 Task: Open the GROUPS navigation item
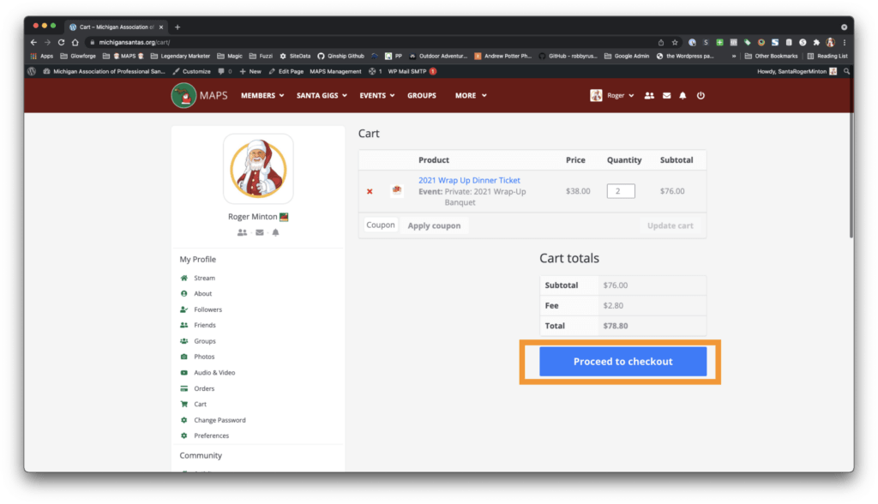[x=422, y=96]
